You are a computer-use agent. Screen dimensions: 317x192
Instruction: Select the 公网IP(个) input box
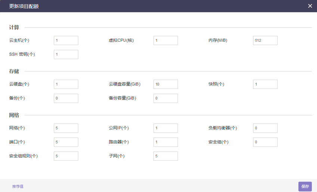click(165, 128)
